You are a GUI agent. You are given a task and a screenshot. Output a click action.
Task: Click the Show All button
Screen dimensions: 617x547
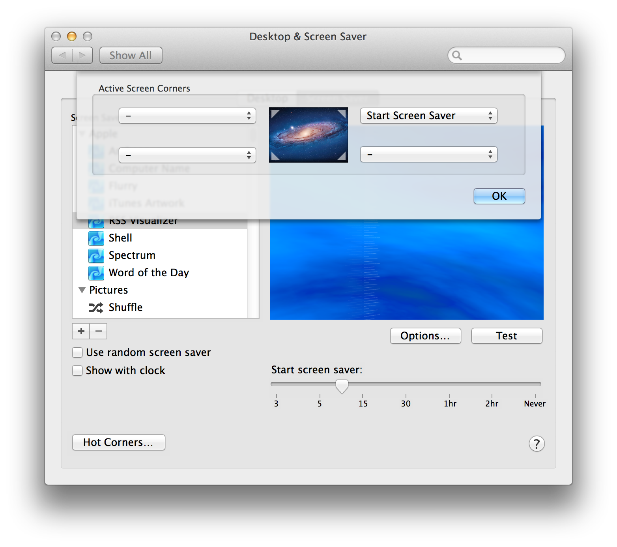(131, 55)
